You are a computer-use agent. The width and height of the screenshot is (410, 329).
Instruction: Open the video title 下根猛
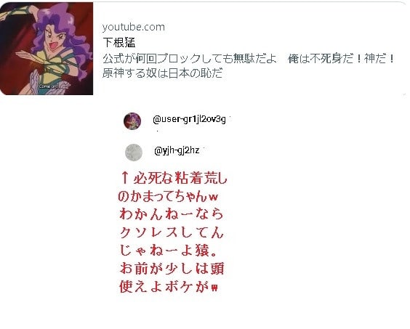[119, 43]
